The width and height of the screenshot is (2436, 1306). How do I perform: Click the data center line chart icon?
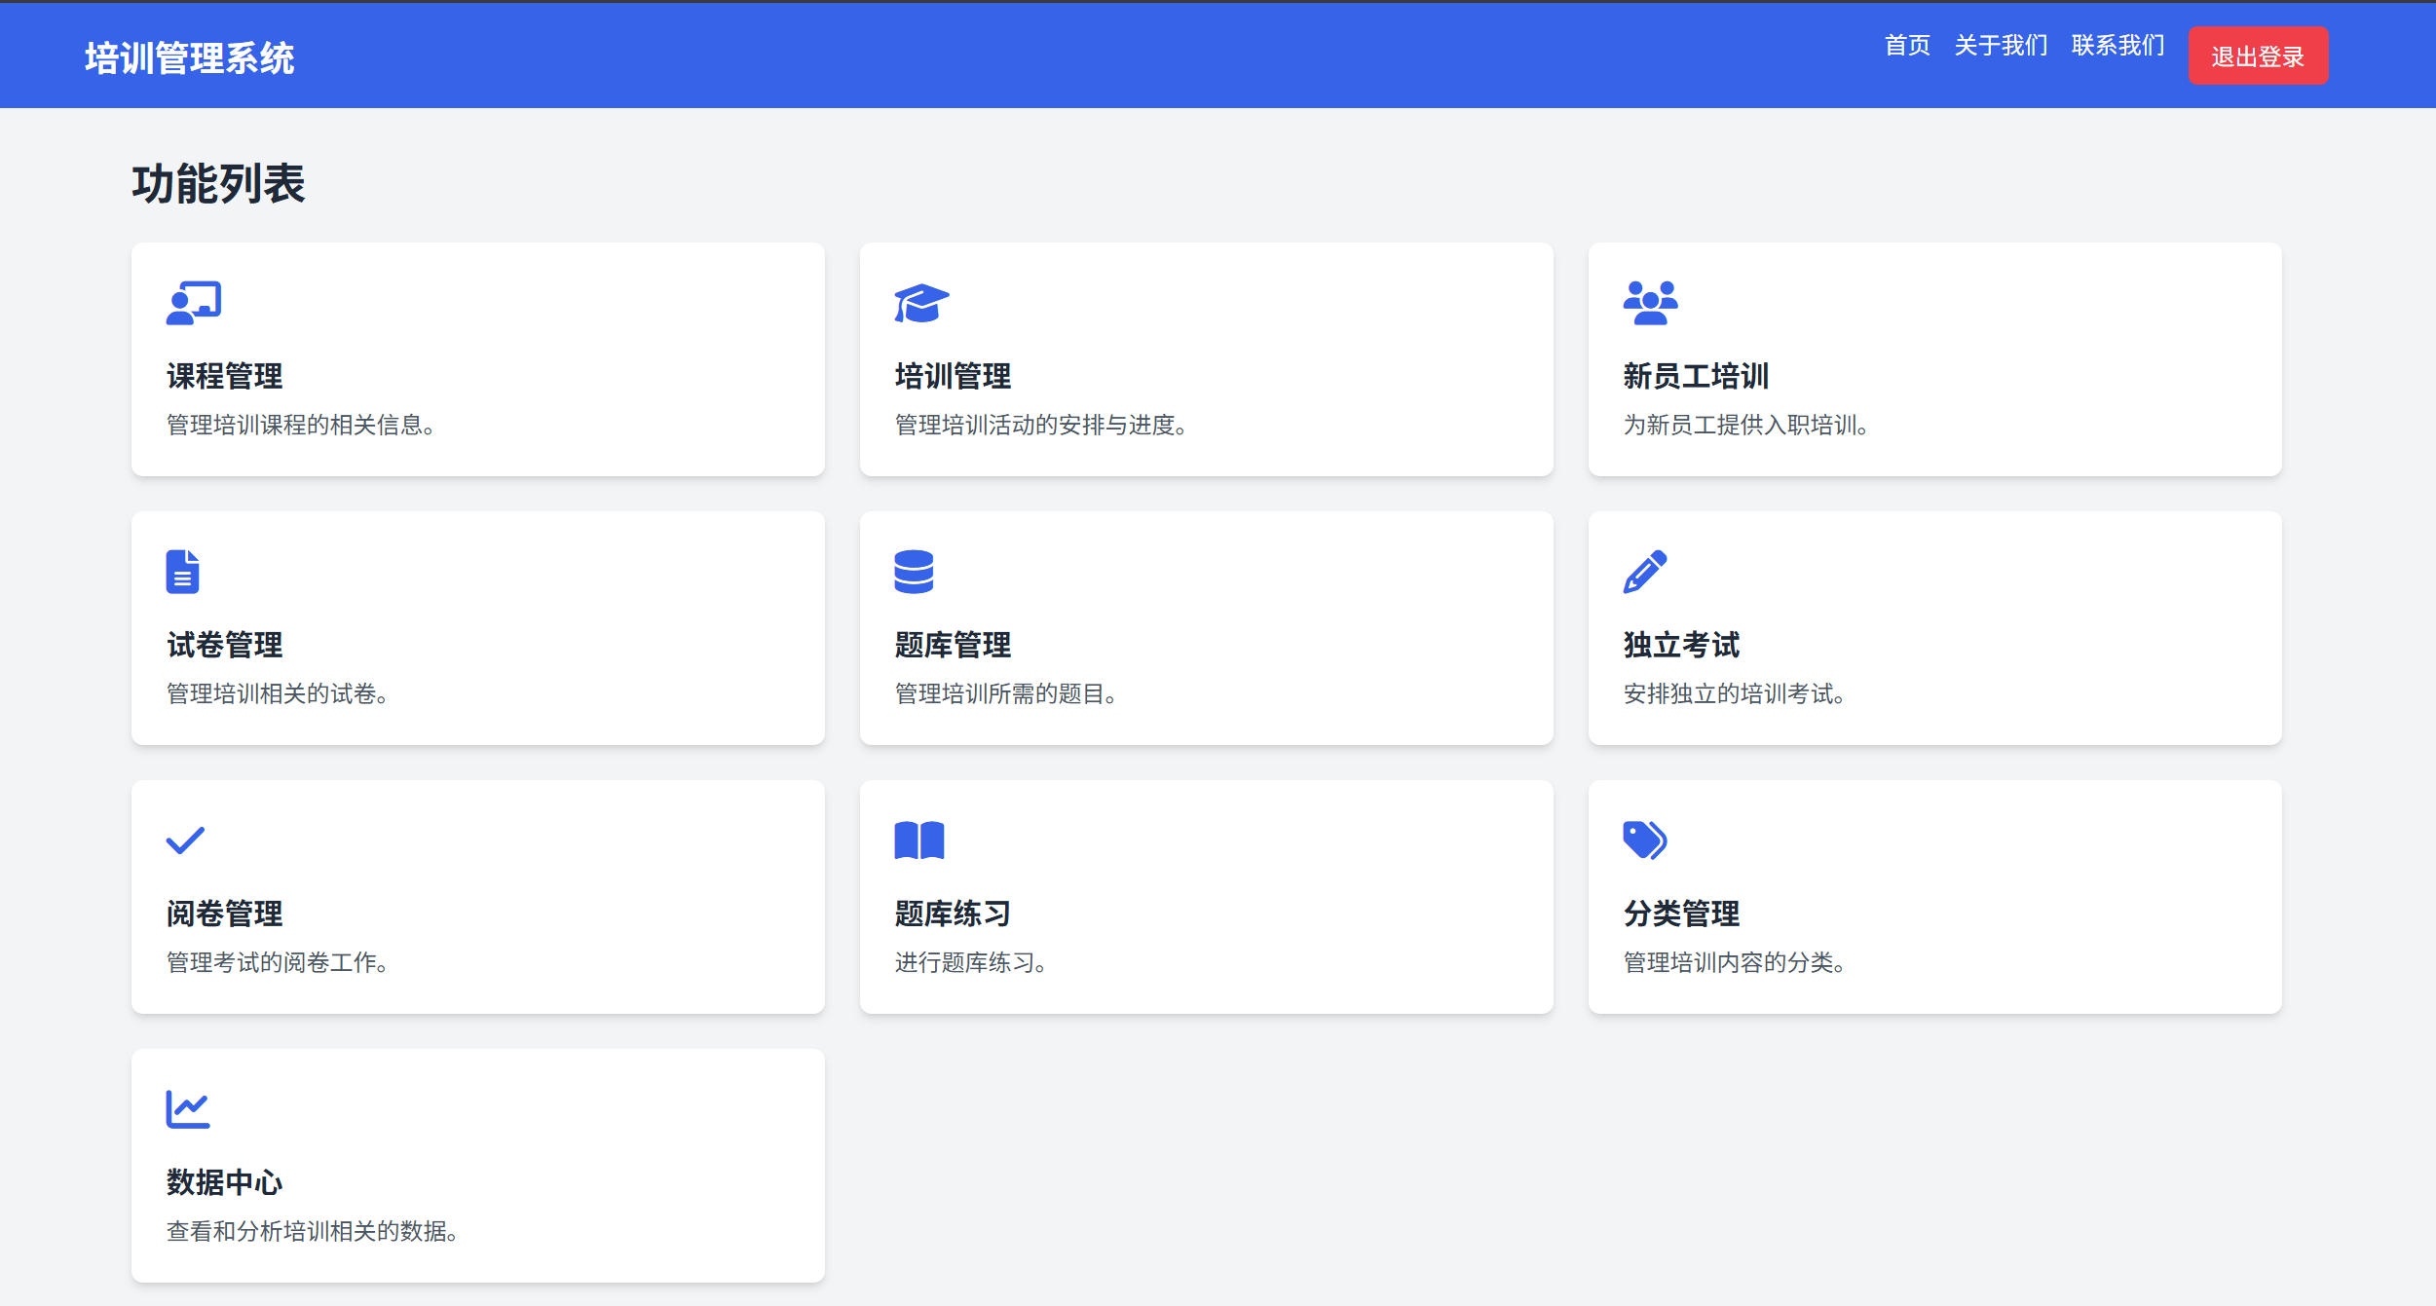tap(188, 1109)
